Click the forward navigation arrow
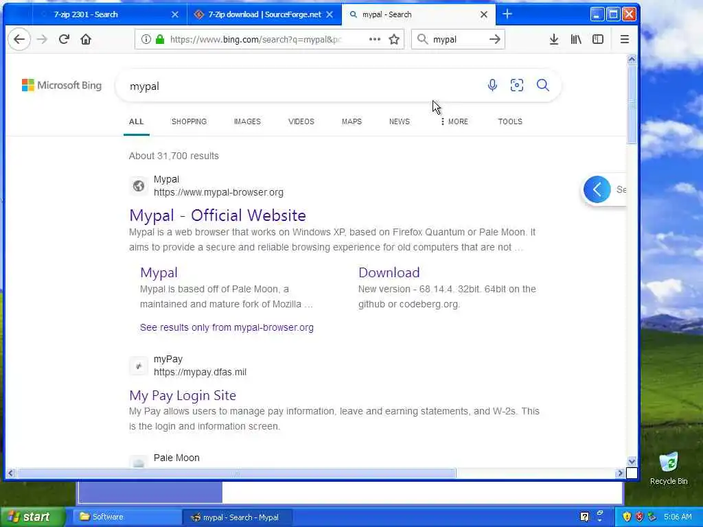The width and height of the screenshot is (703, 527). point(42,39)
